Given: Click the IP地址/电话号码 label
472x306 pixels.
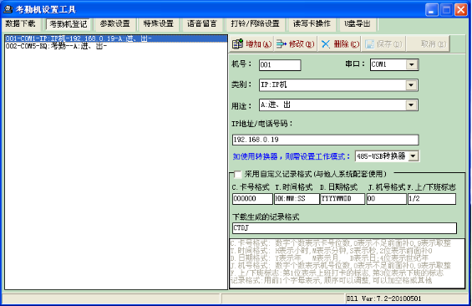Looking at the screenshot, I should 261,124.
